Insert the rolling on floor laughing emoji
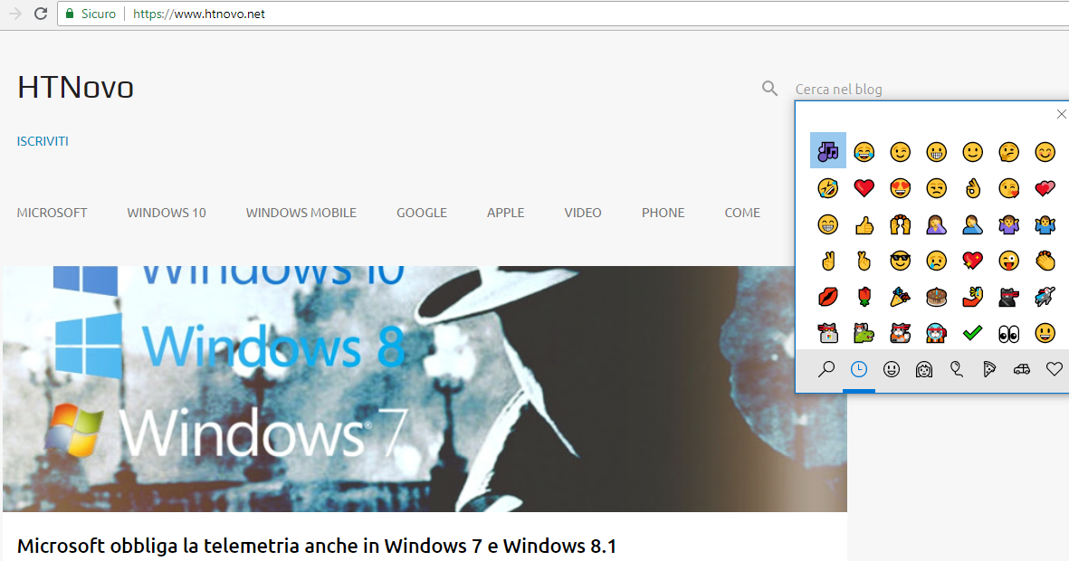The height and width of the screenshot is (561, 1069). [827, 187]
